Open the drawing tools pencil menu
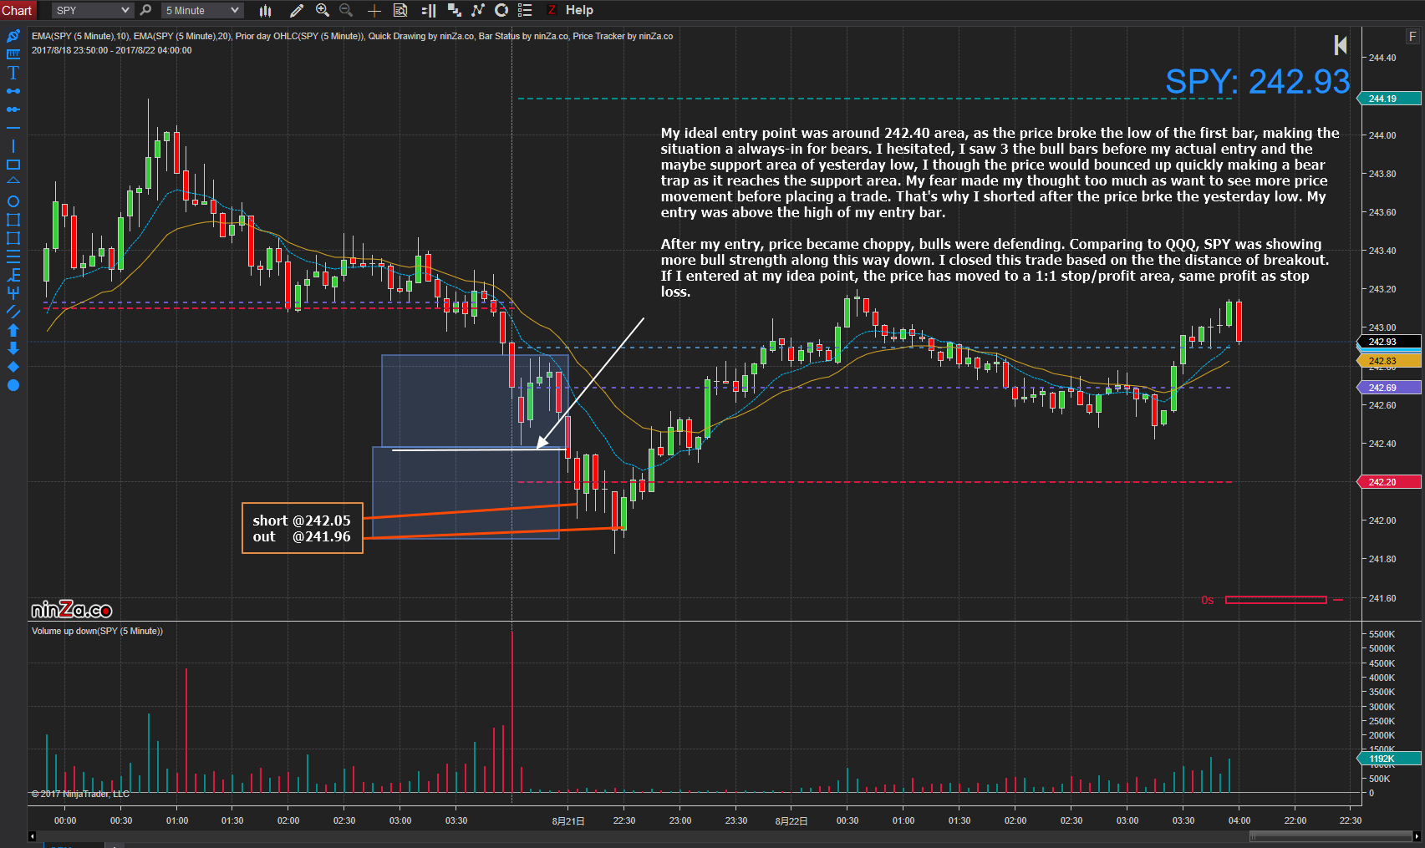This screenshot has height=848, width=1425. coord(296,10)
